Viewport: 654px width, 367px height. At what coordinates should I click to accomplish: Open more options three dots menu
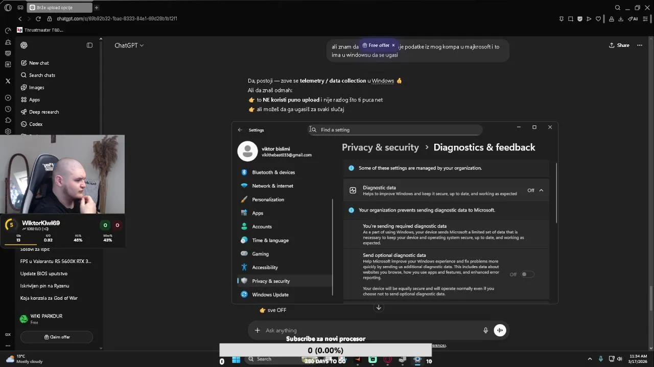640,45
